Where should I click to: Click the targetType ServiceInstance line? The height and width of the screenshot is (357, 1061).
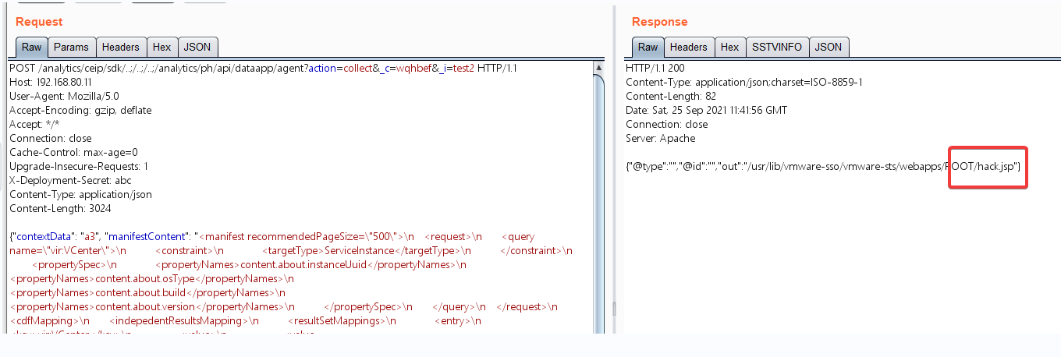pyautogui.click(x=291, y=251)
